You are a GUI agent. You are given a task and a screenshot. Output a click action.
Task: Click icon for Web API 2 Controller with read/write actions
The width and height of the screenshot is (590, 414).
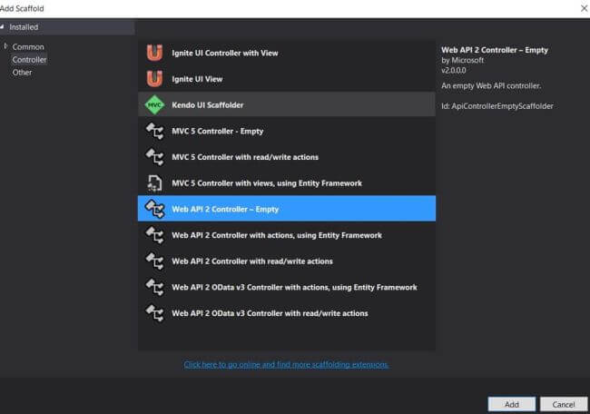tap(154, 261)
